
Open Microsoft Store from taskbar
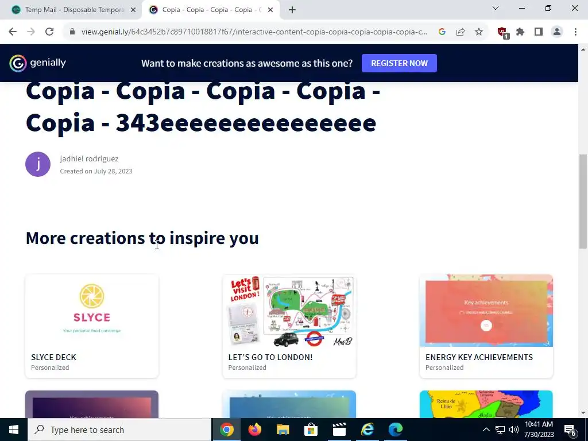point(311,430)
